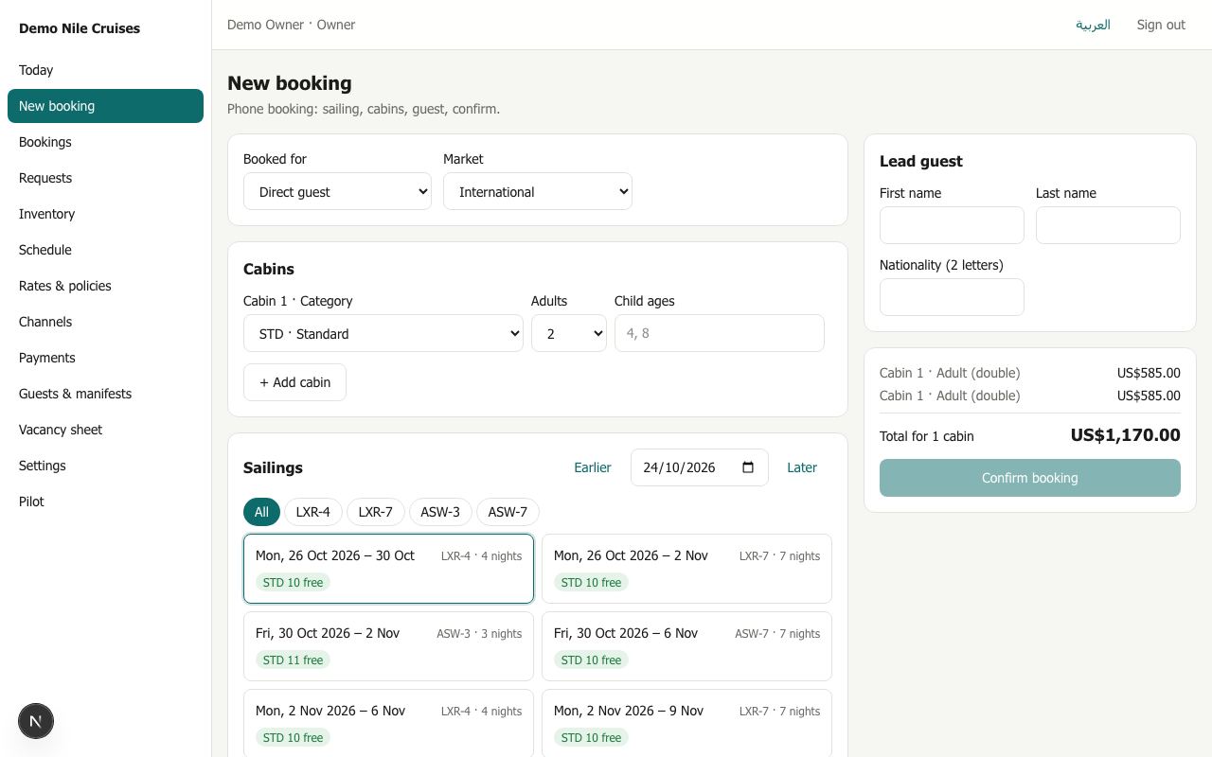Open the Next.js dev tools badge

click(x=36, y=721)
